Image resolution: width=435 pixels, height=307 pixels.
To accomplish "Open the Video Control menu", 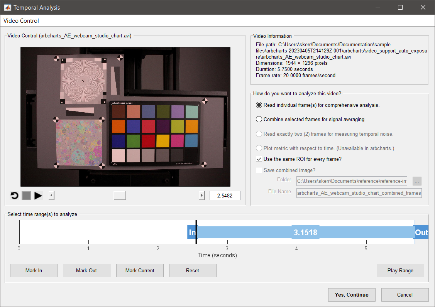I will pos(21,21).
